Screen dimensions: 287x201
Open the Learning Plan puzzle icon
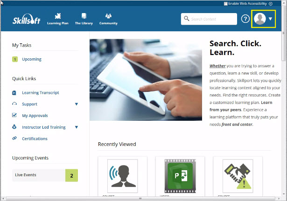(58, 16)
